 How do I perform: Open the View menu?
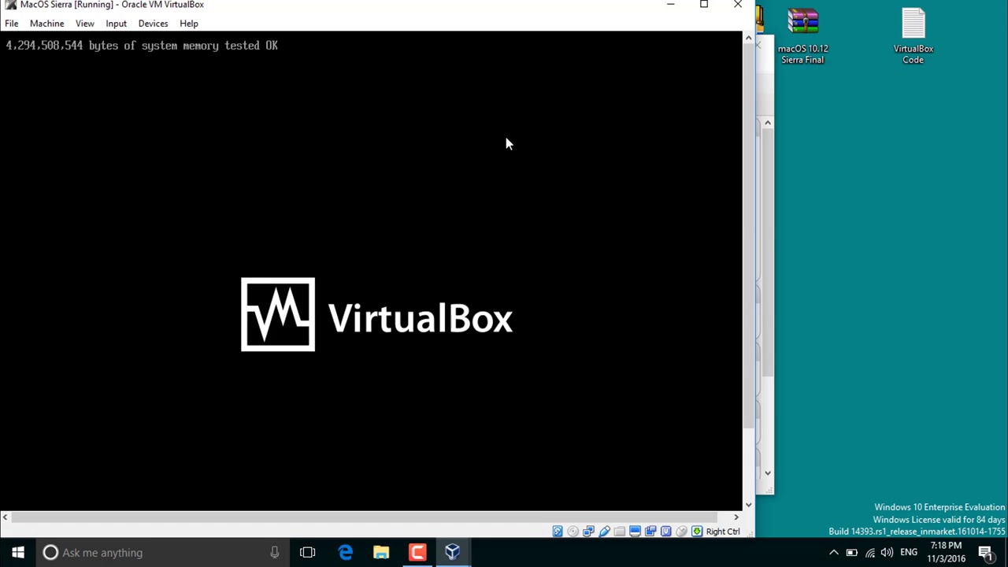pos(84,24)
